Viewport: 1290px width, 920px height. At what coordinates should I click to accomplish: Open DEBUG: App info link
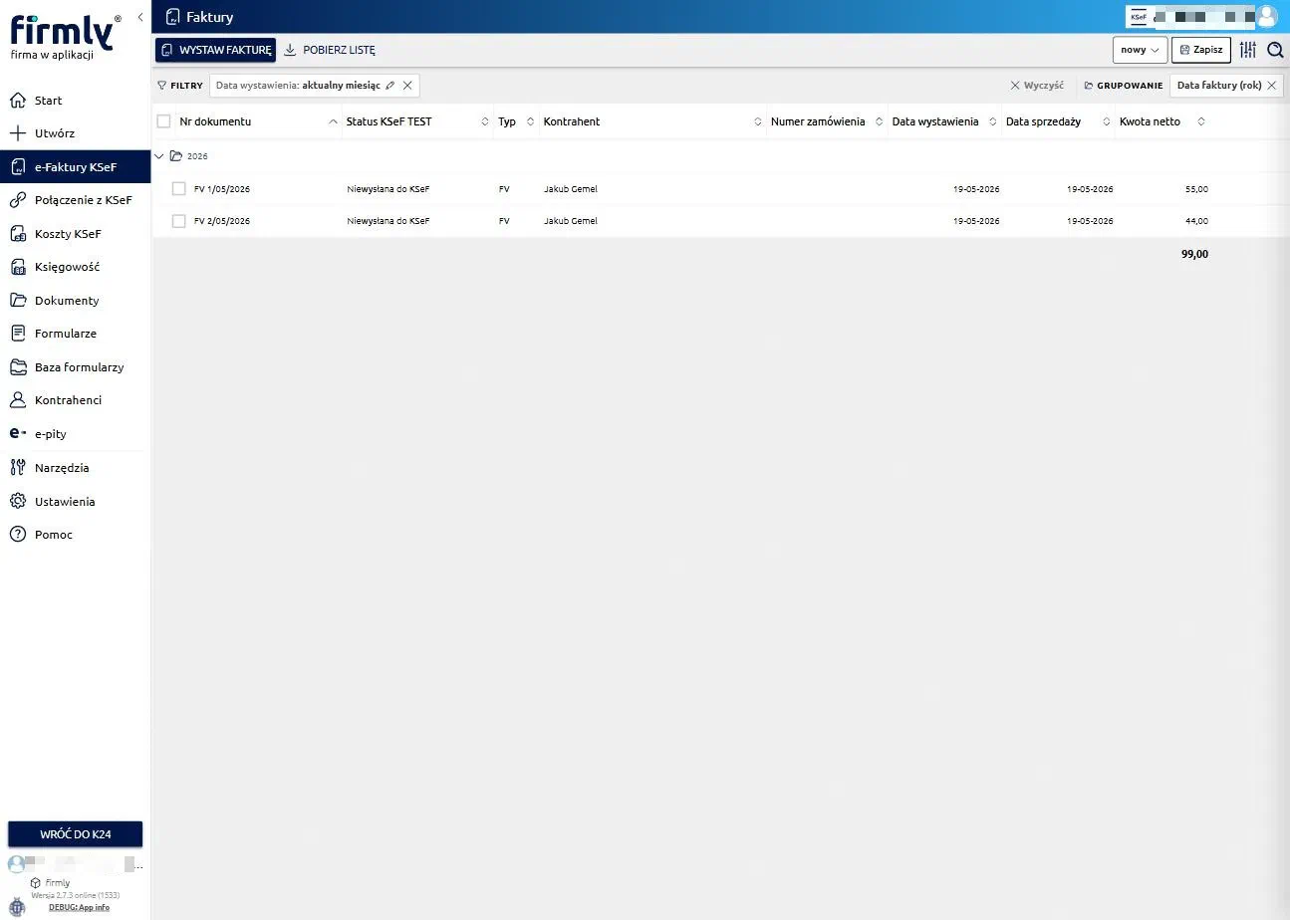tap(79, 907)
